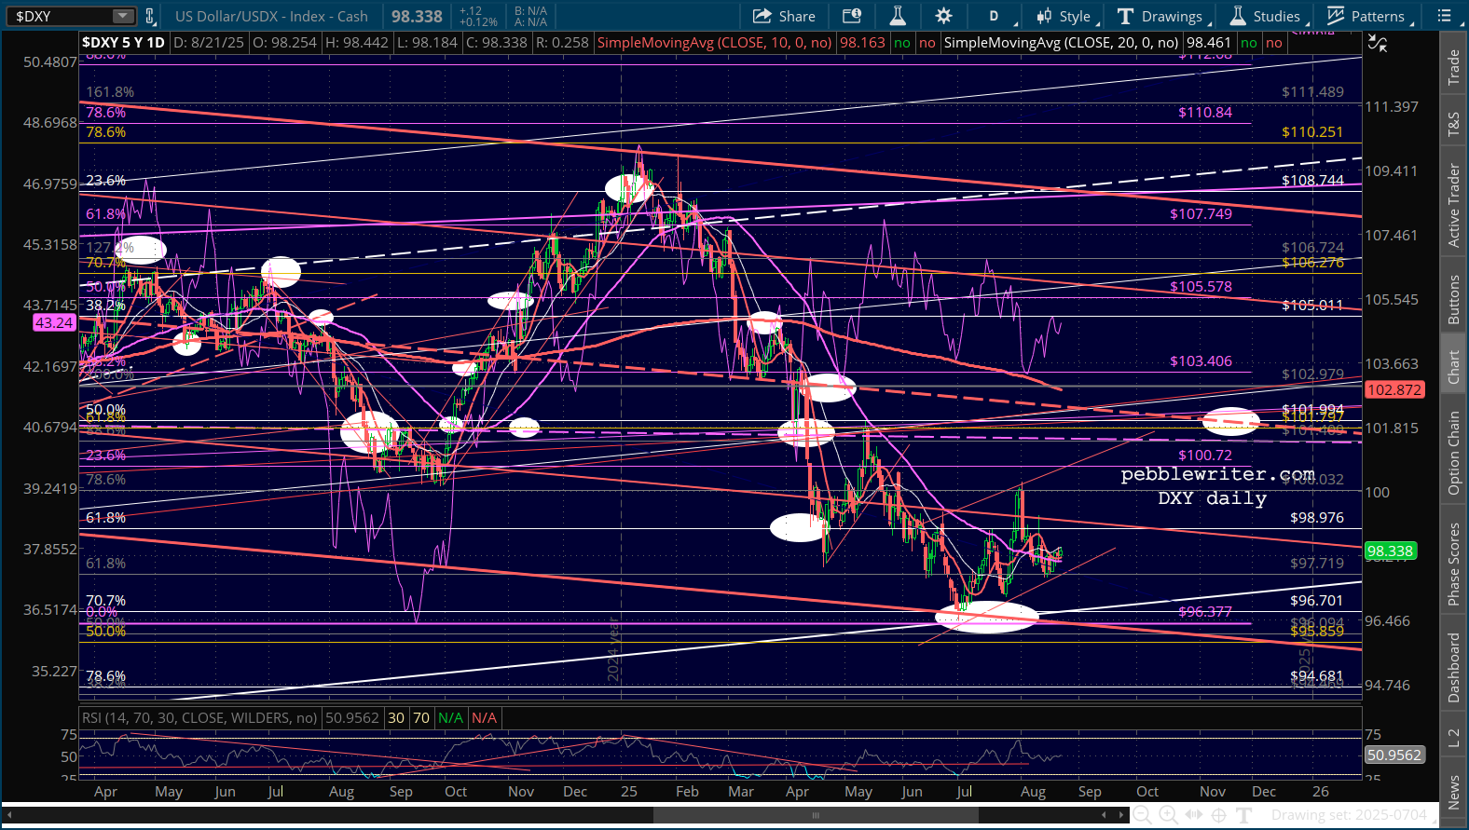This screenshot has height=830, width=1469.
Task: Click the pan left-right arrows icon
Action: click(1194, 815)
